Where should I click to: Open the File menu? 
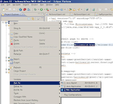[3, 5]
